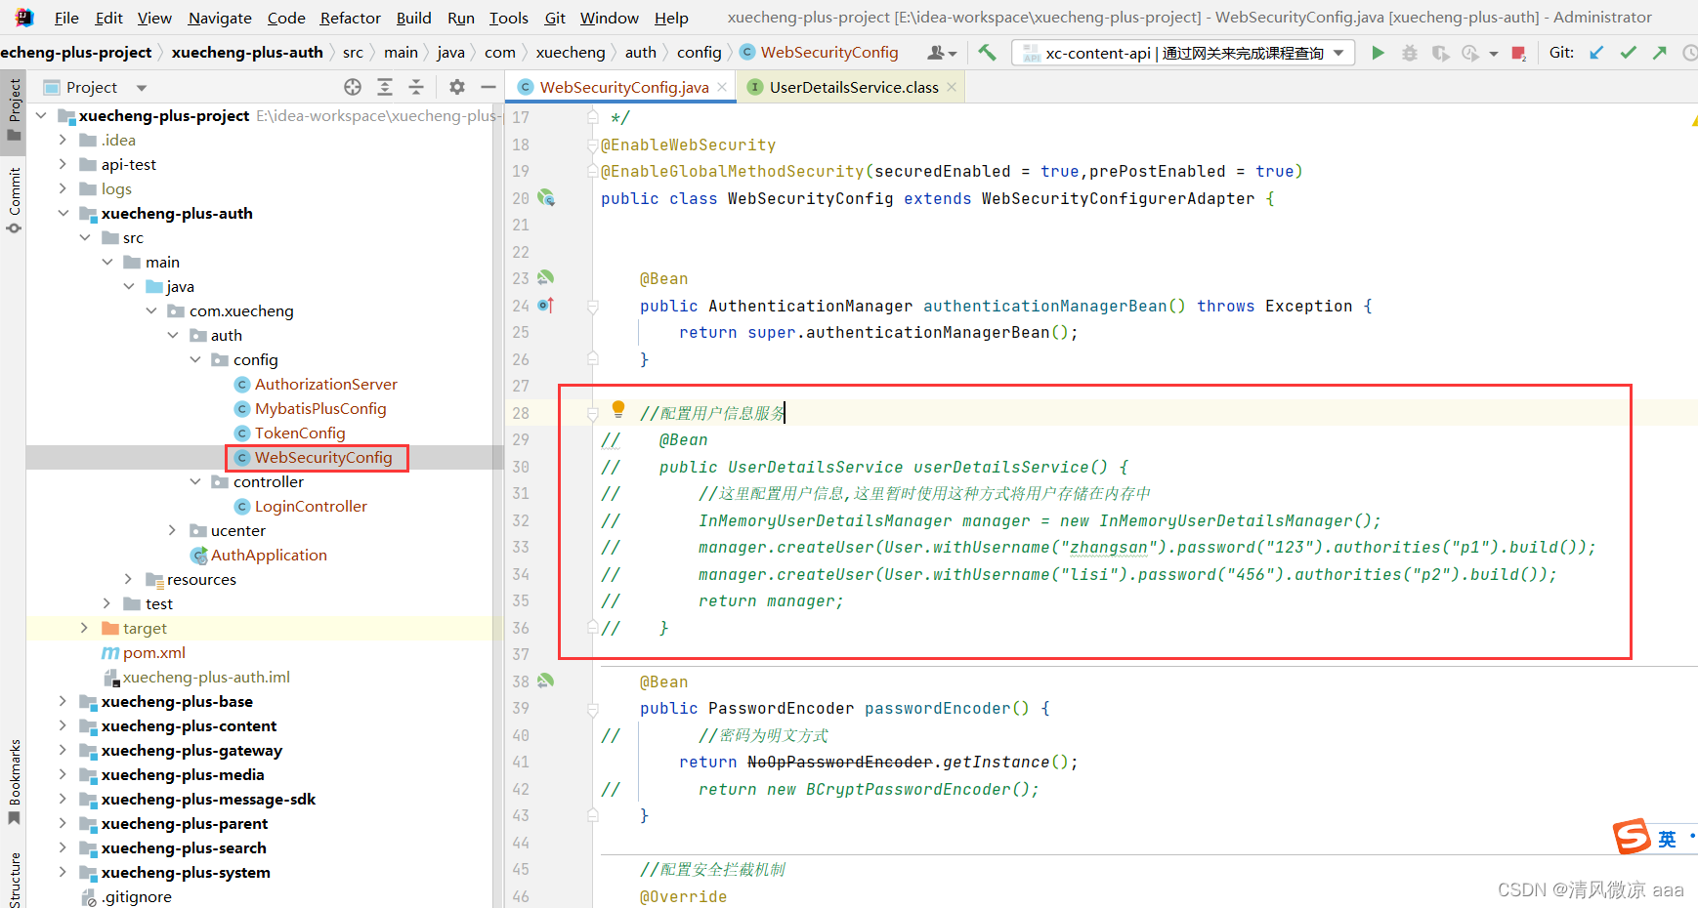Open the Structure tool window sidebar
Viewport: 1698px width, 908px height.
(14, 879)
